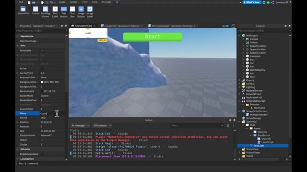This screenshot has width=307, height=172.
Task: Open the FILE menu
Action: (x=21, y=2)
